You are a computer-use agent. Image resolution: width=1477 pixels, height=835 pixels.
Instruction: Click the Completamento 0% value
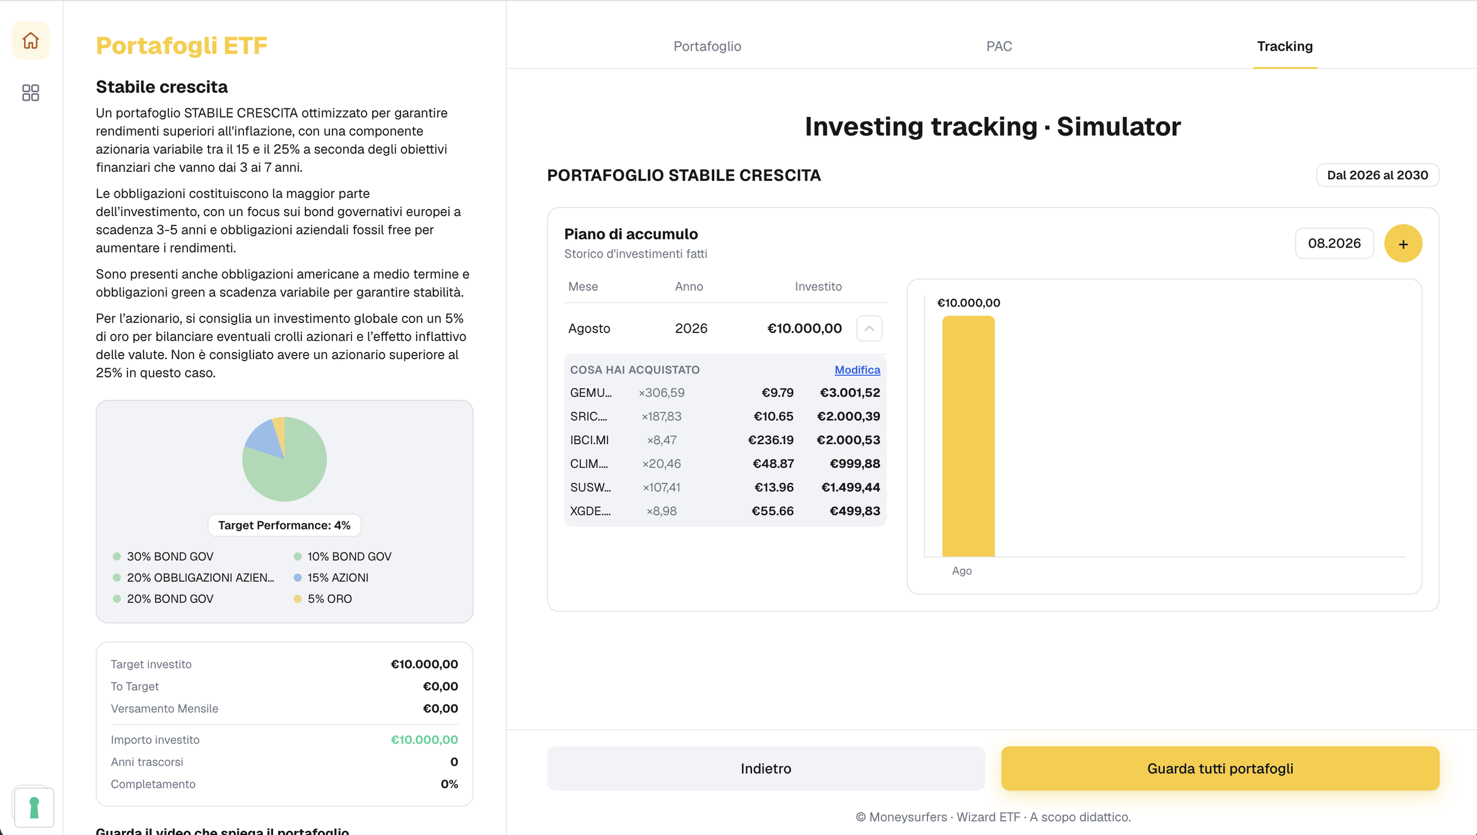[x=449, y=784]
